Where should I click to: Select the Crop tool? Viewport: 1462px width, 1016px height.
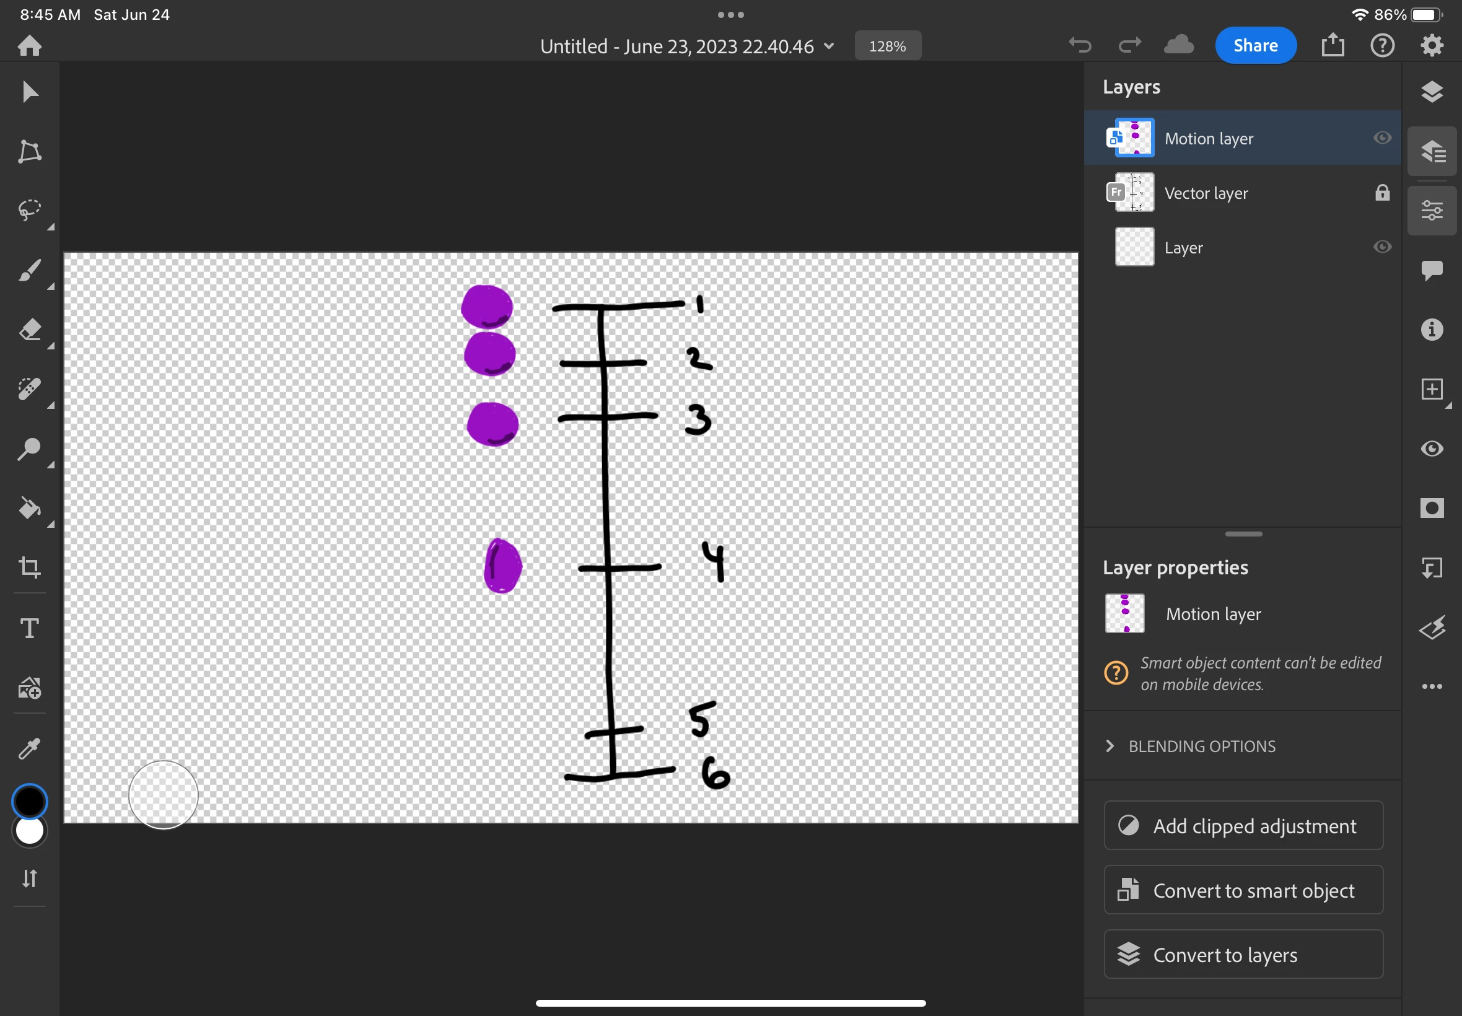coord(29,567)
